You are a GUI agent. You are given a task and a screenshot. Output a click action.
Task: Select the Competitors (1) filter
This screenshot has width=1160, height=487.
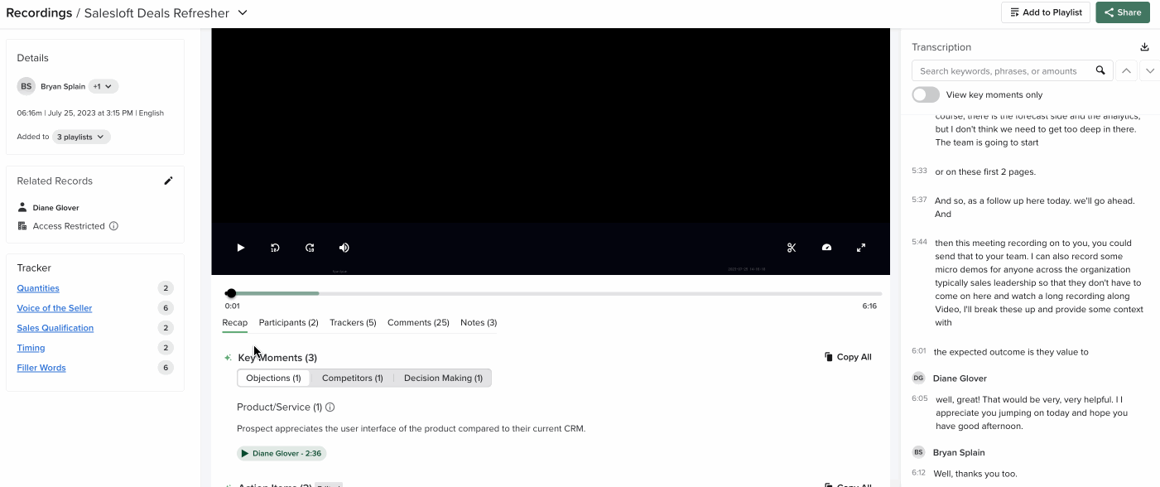(352, 378)
